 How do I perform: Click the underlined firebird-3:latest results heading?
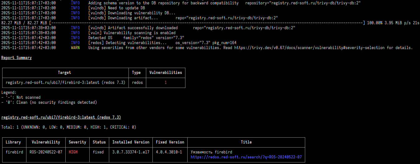coord(61,117)
